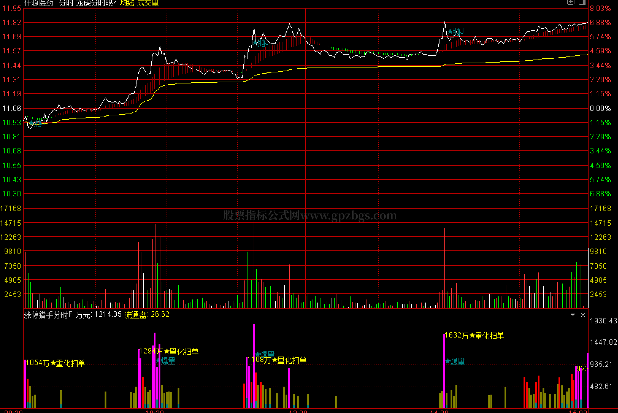Click the yellow 均线 legend label
Image resolution: width=618 pixels, height=413 pixels.
coord(127,3)
